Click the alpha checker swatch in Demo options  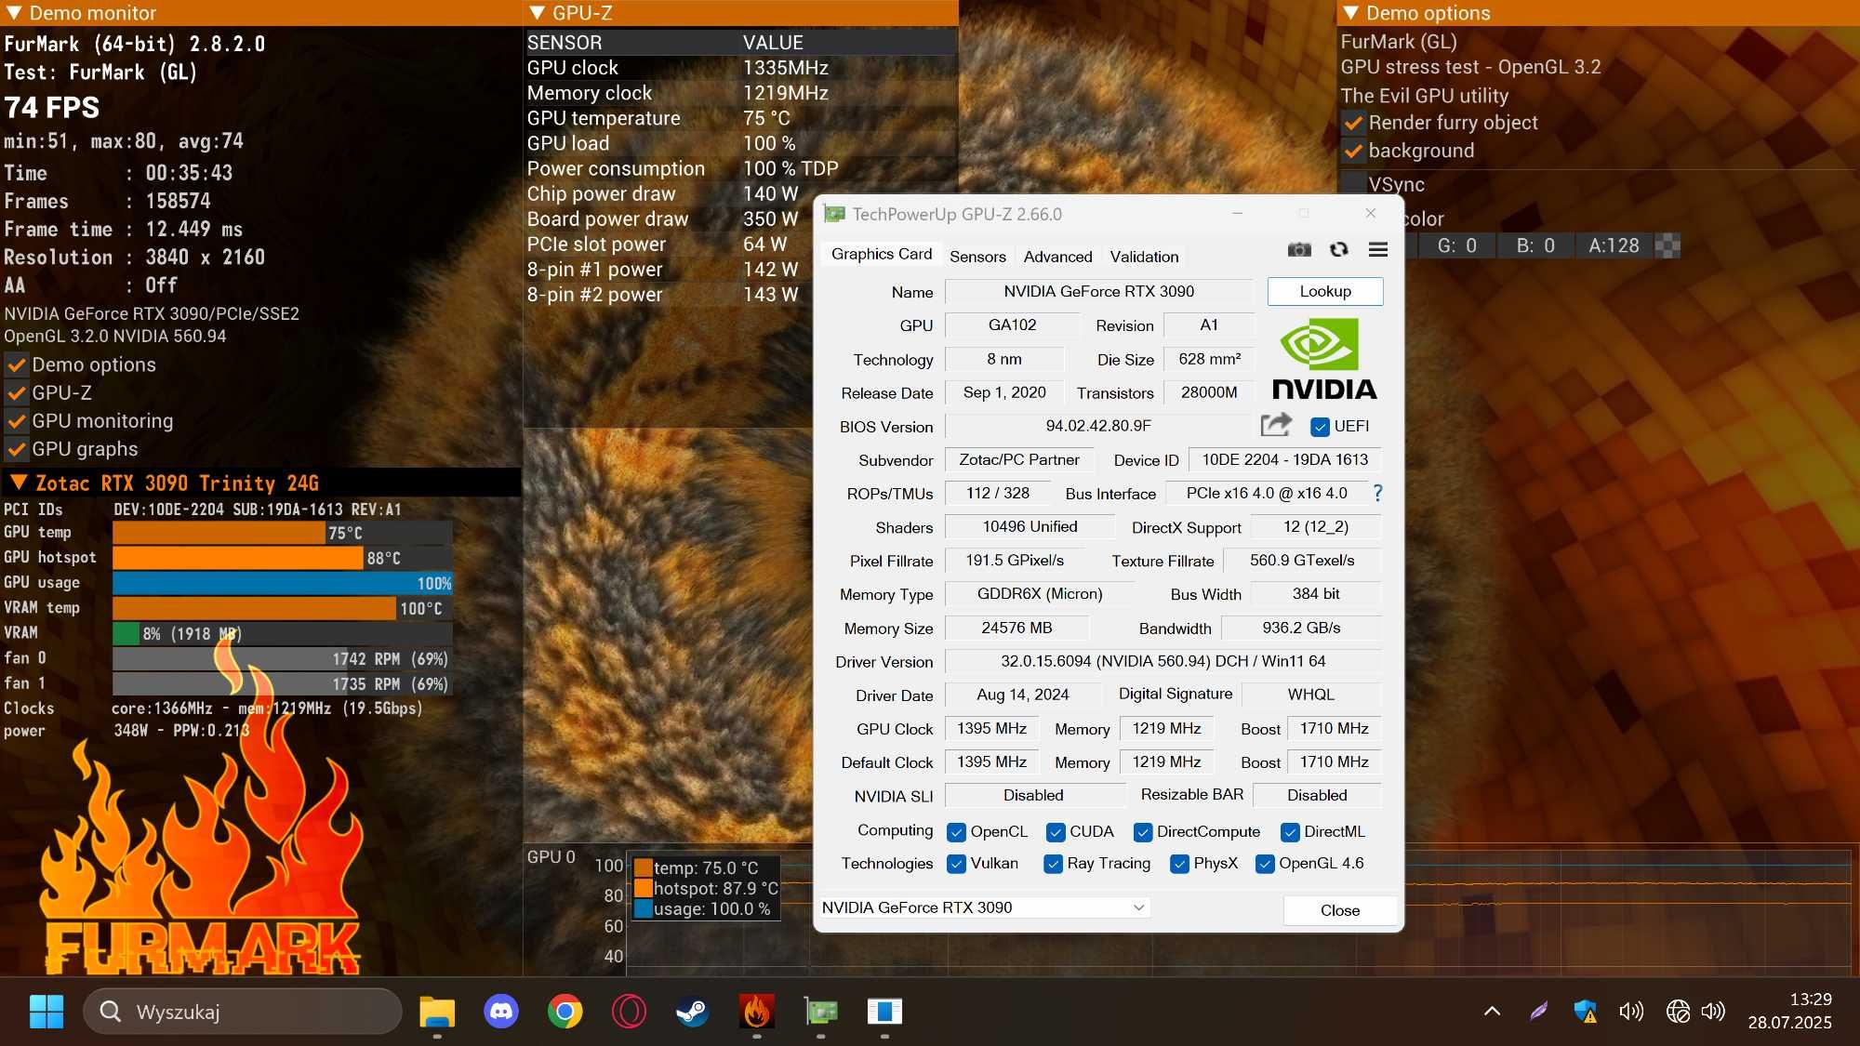click(1667, 245)
